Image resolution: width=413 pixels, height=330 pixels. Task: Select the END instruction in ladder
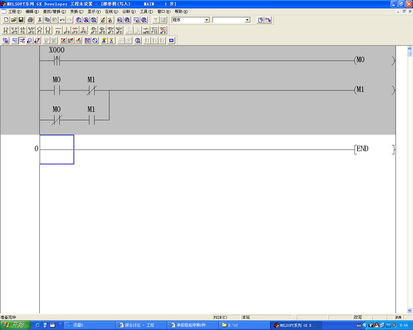[x=362, y=149]
